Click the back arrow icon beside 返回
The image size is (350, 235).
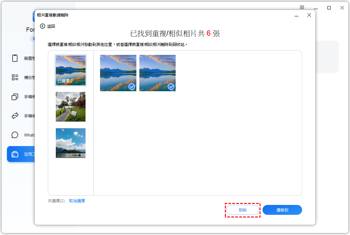(43, 26)
